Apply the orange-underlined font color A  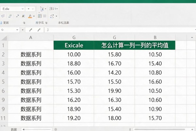[x=30, y=16]
